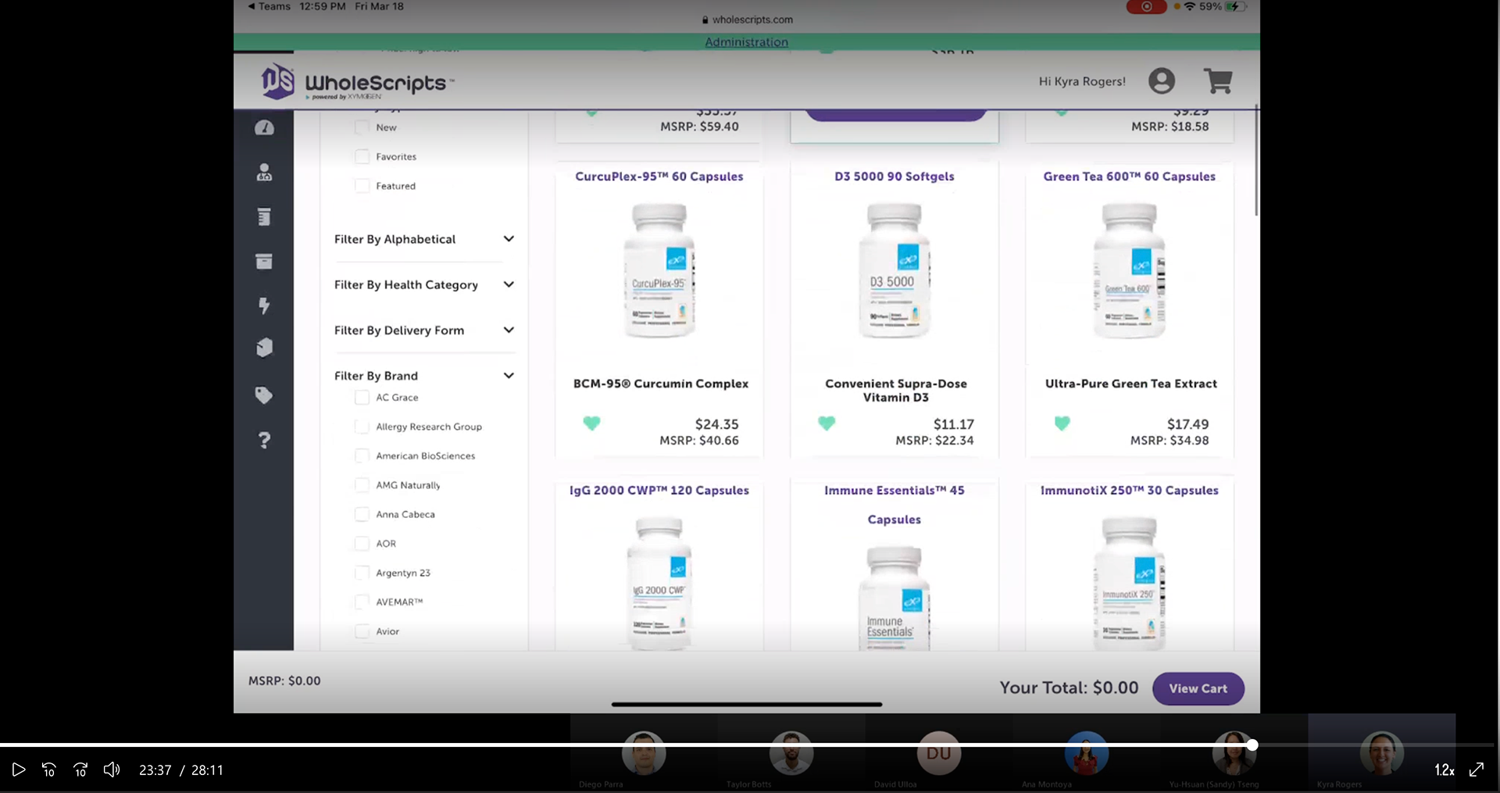1500x793 pixels.
Task: Open Immune Essentials 45 Capsules title
Action: [894, 505]
